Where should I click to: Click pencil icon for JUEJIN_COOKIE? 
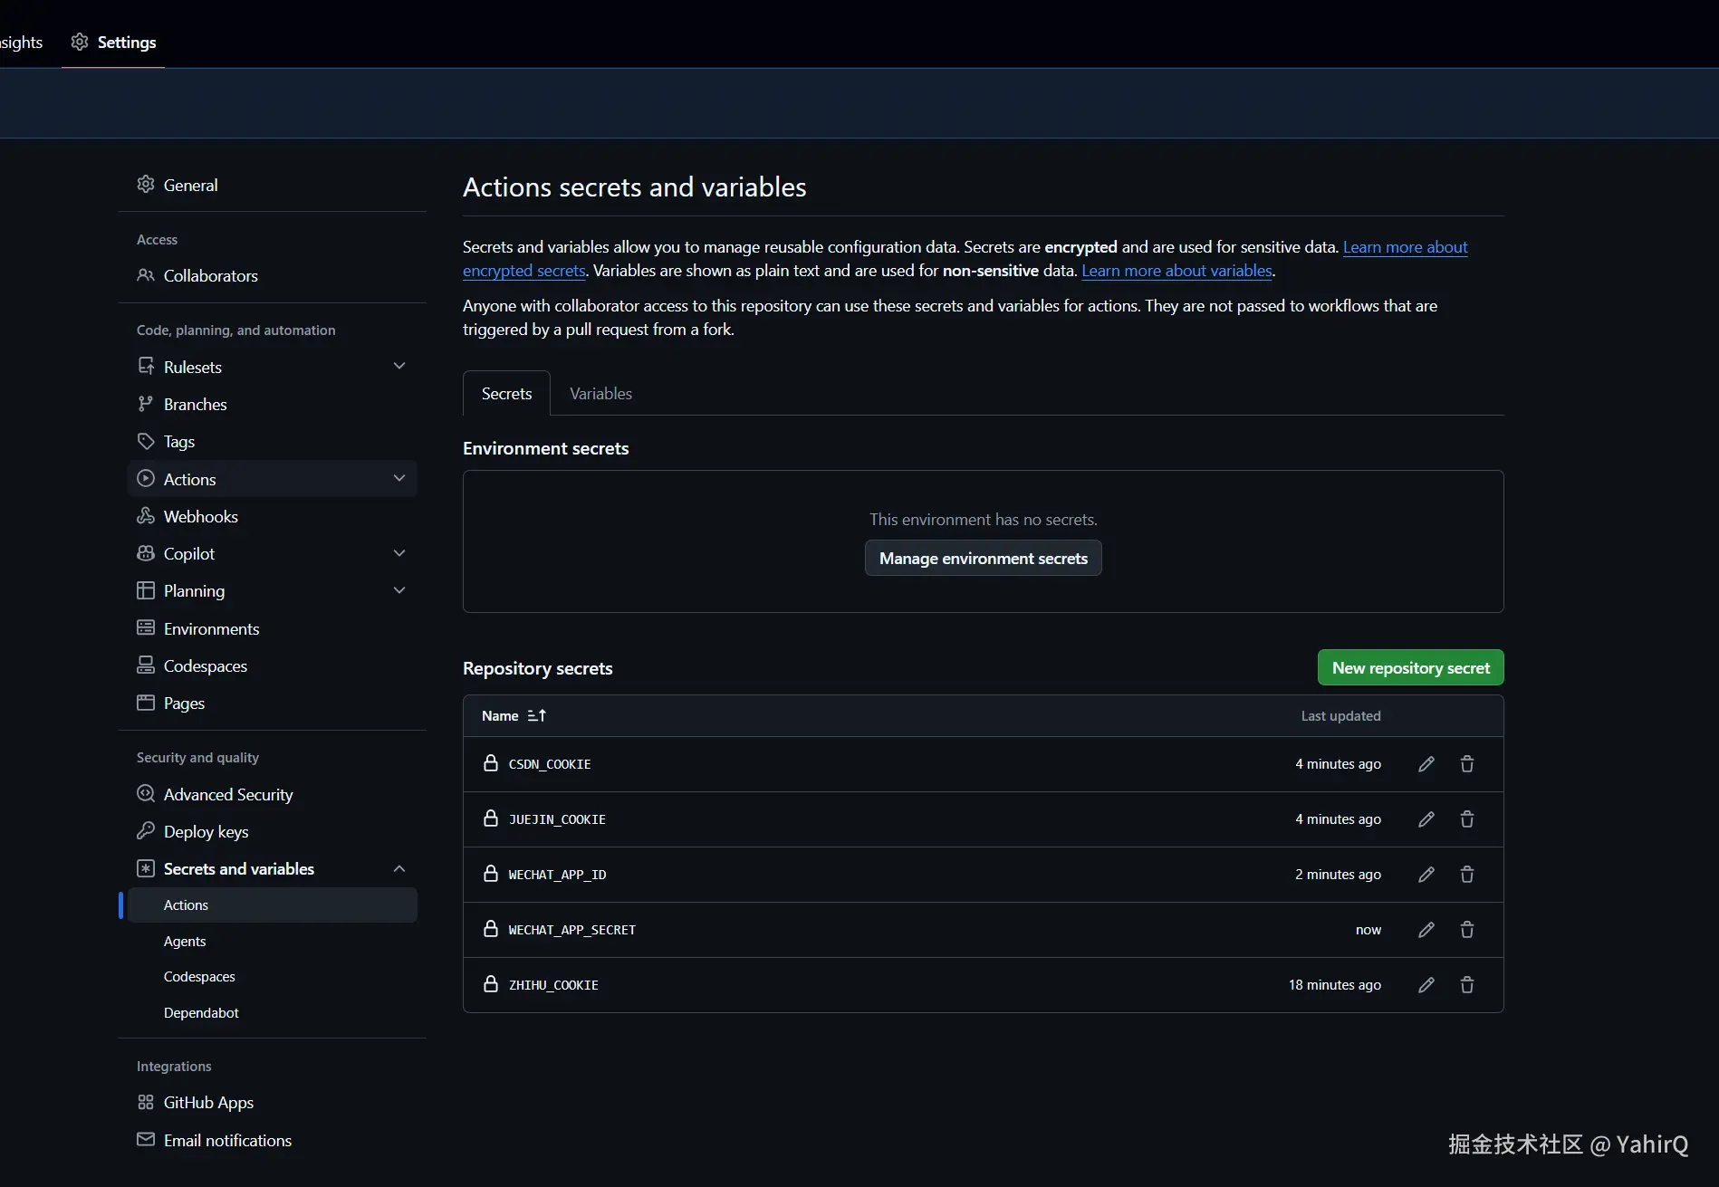coord(1426,819)
